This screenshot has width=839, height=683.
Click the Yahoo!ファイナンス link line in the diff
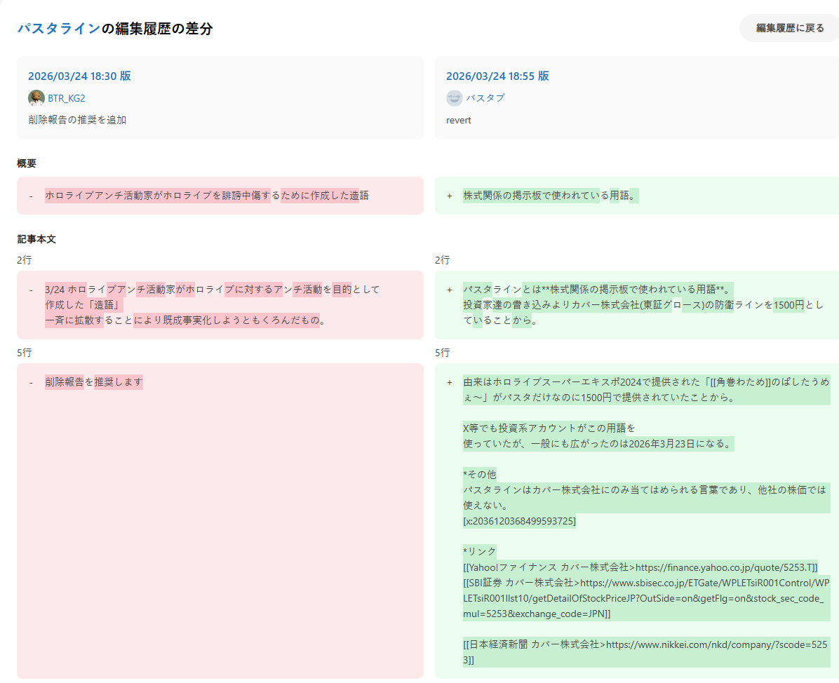point(640,567)
